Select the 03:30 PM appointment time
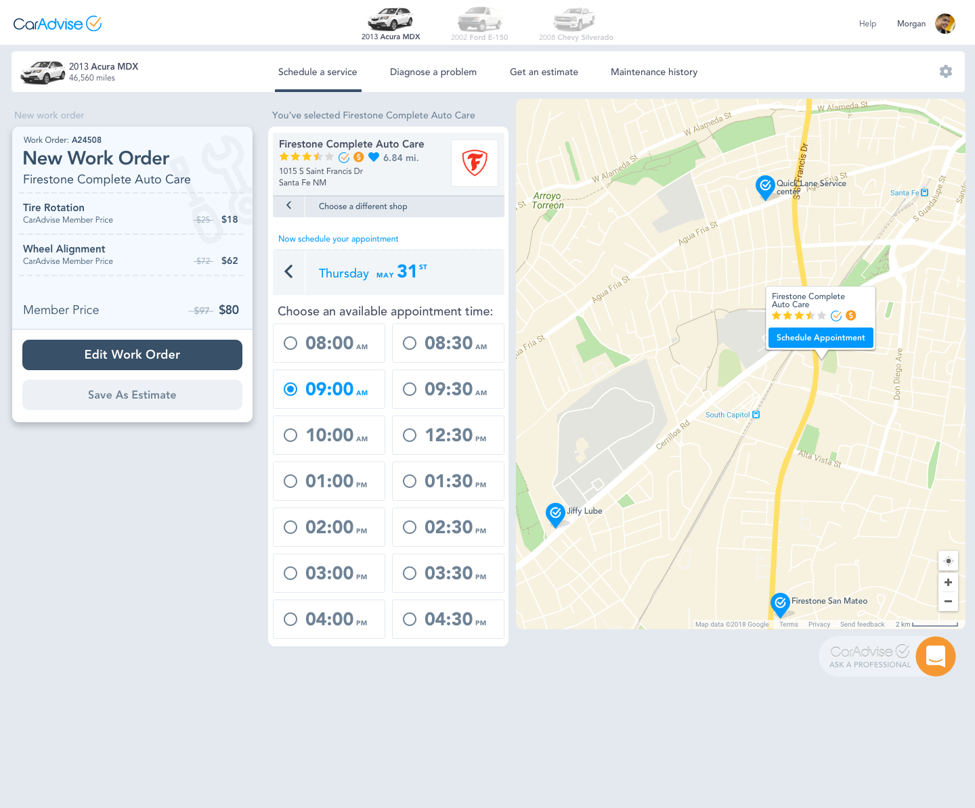This screenshot has height=808, width=975. pyautogui.click(x=448, y=573)
